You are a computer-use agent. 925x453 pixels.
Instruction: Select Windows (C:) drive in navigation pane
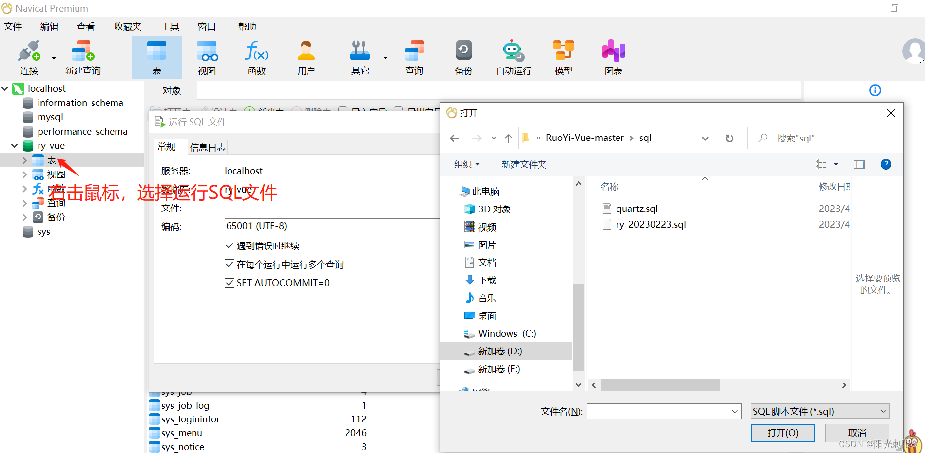coord(506,334)
